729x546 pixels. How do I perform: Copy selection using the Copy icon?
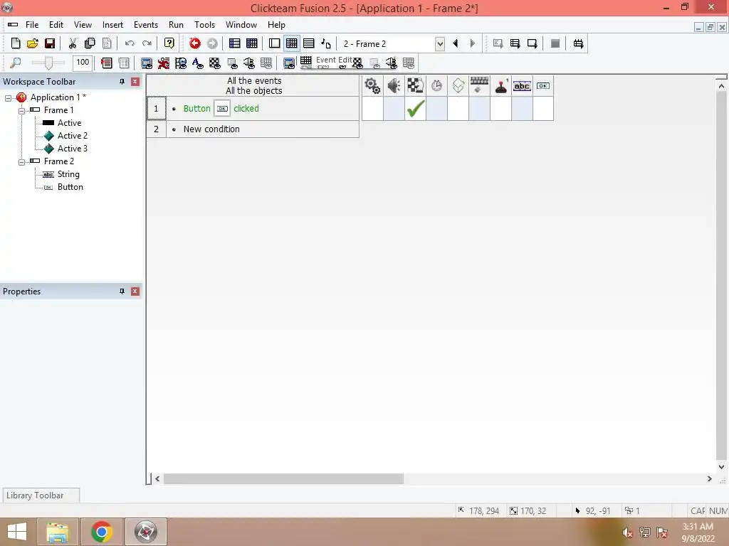coord(90,43)
